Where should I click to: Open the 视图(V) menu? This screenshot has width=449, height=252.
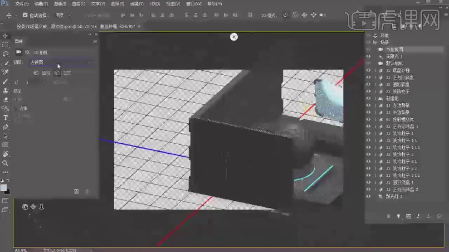pos(173,4)
